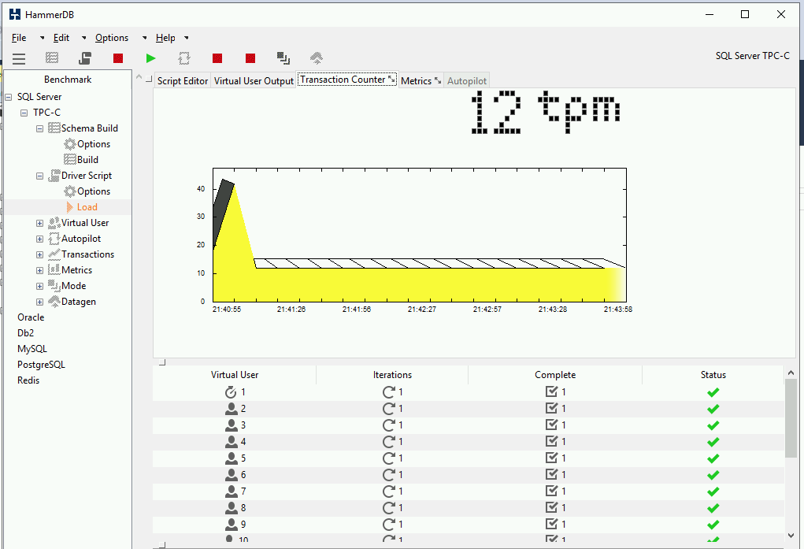The width and height of the screenshot is (804, 549).
Task: Expand the Mode tree node
Action: 40,286
